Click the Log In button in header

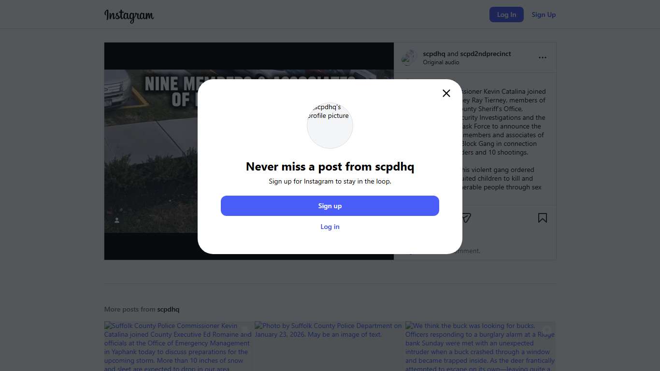[x=506, y=14]
